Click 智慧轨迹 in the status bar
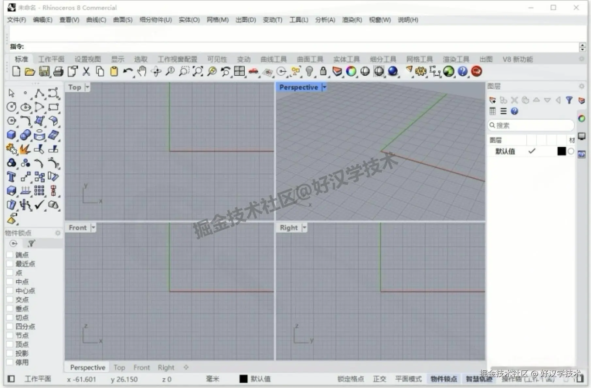 (x=479, y=379)
